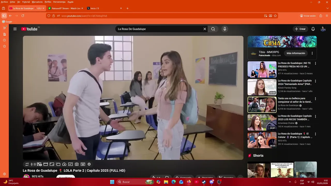Open the Tania usa su belleza title
The height and width of the screenshot is (186, 331).
(295, 100)
